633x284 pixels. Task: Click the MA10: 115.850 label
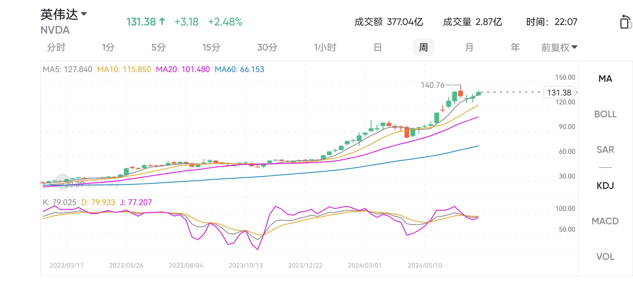(124, 69)
